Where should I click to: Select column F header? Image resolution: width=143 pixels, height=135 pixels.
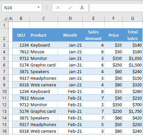click(114, 19)
